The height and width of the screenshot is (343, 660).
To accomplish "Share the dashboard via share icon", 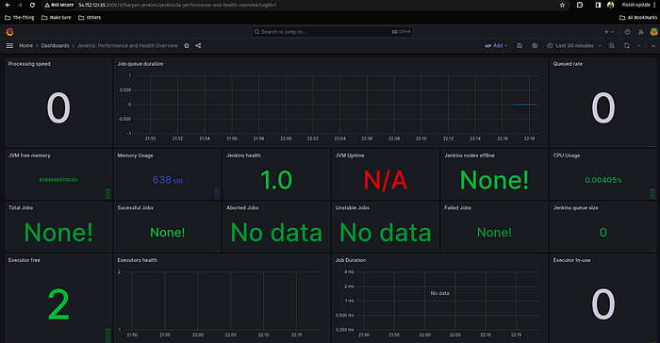I will coord(198,45).
